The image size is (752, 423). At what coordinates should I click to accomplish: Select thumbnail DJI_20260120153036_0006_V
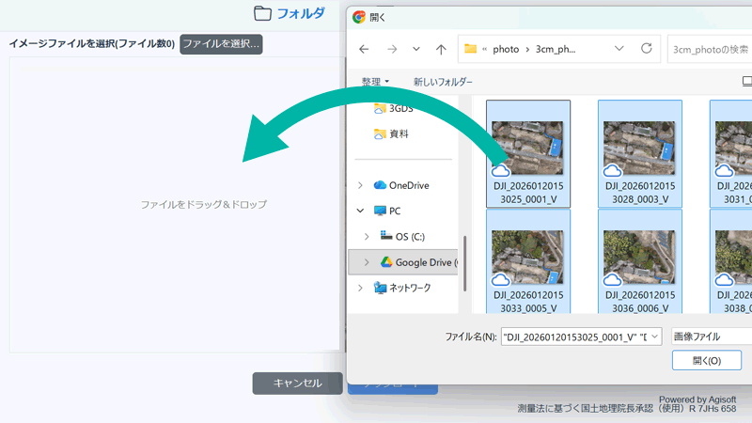click(640, 262)
